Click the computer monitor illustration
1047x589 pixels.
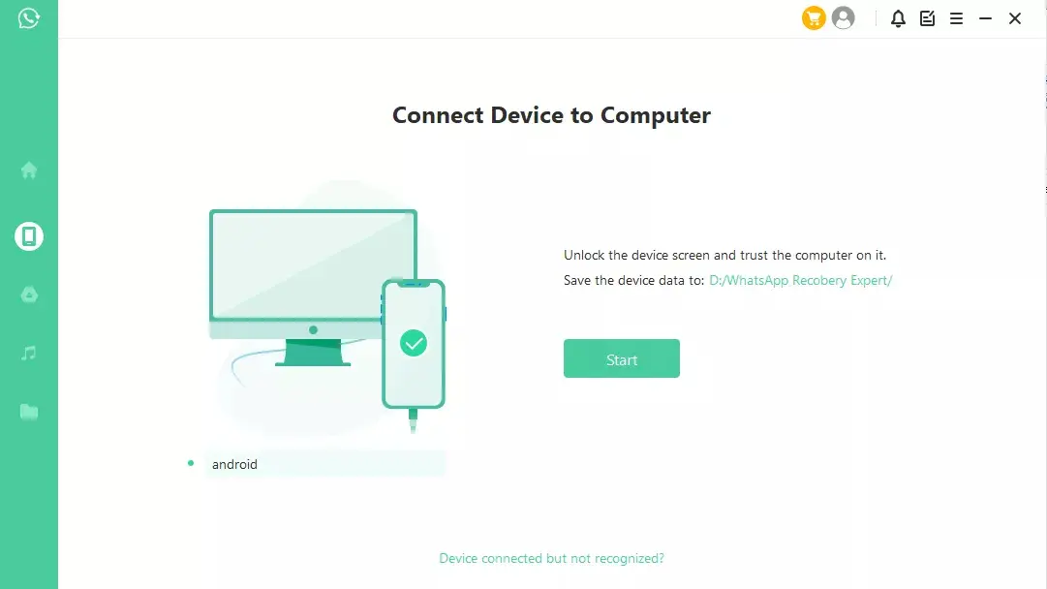pos(313,287)
